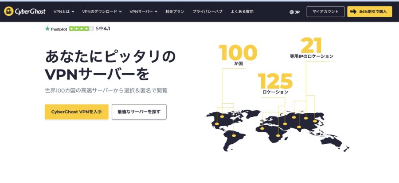399x183 pixels.
Task: Open the よくある質問 page
Action: click(243, 11)
